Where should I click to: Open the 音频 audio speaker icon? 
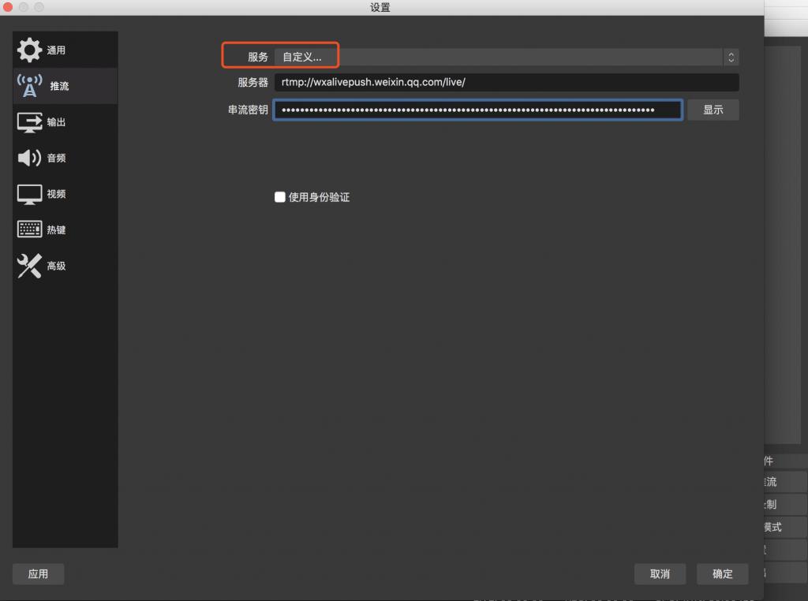(29, 158)
